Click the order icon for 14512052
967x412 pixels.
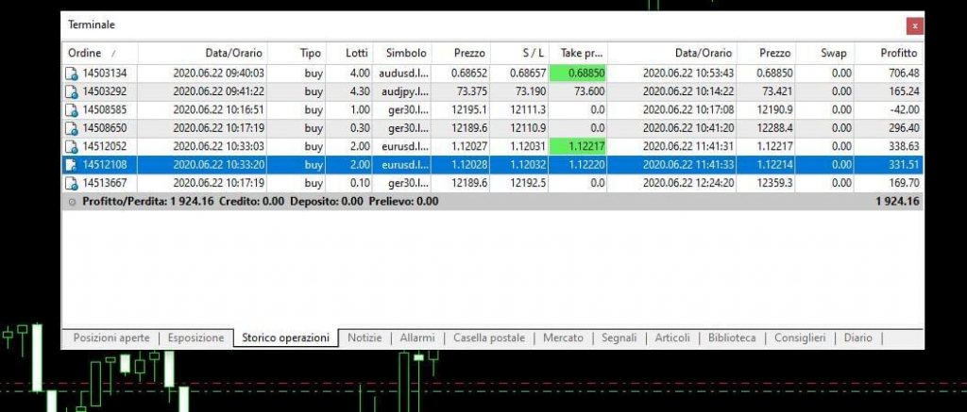[x=72, y=147]
